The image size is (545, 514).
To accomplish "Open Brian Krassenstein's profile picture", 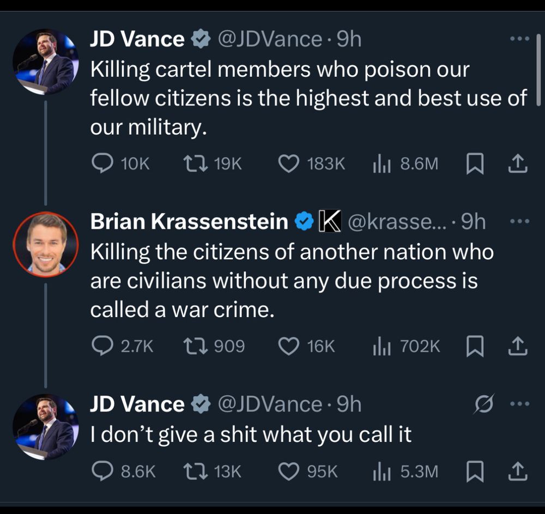I will pyautogui.click(x=46, y=244).
